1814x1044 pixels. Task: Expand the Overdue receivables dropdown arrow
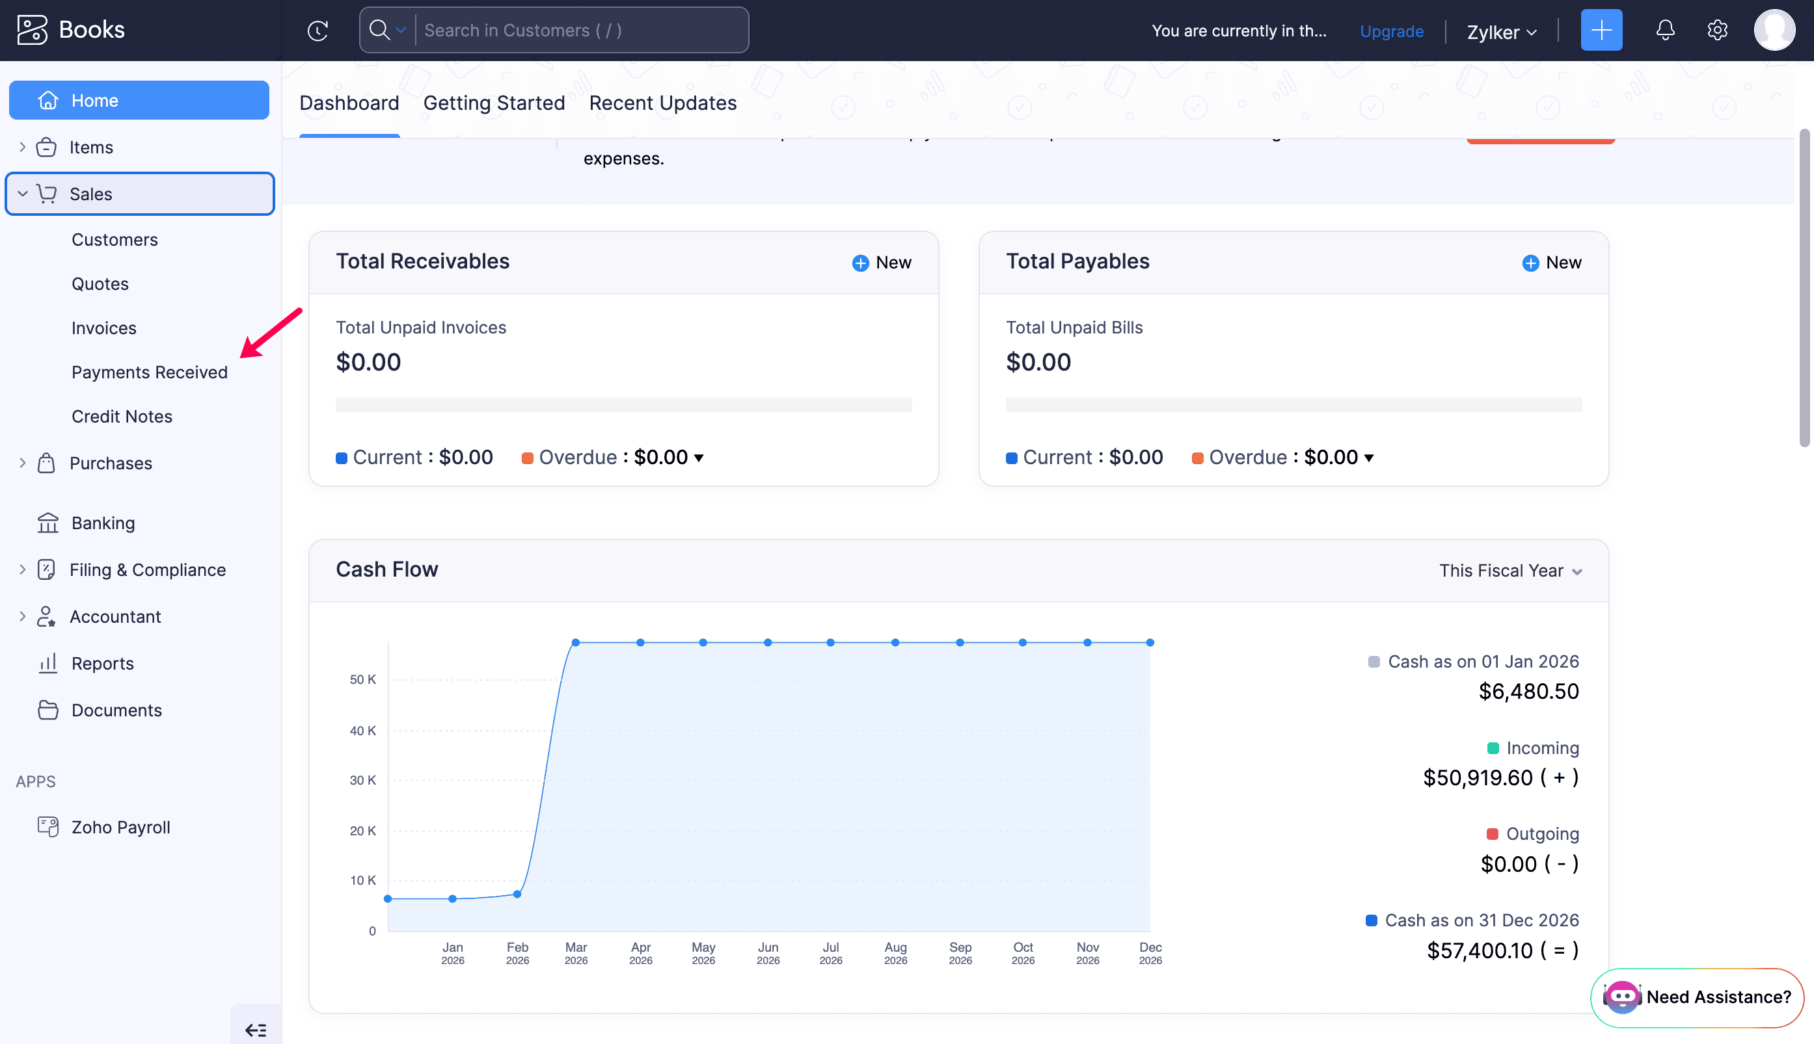pos(699,458)
